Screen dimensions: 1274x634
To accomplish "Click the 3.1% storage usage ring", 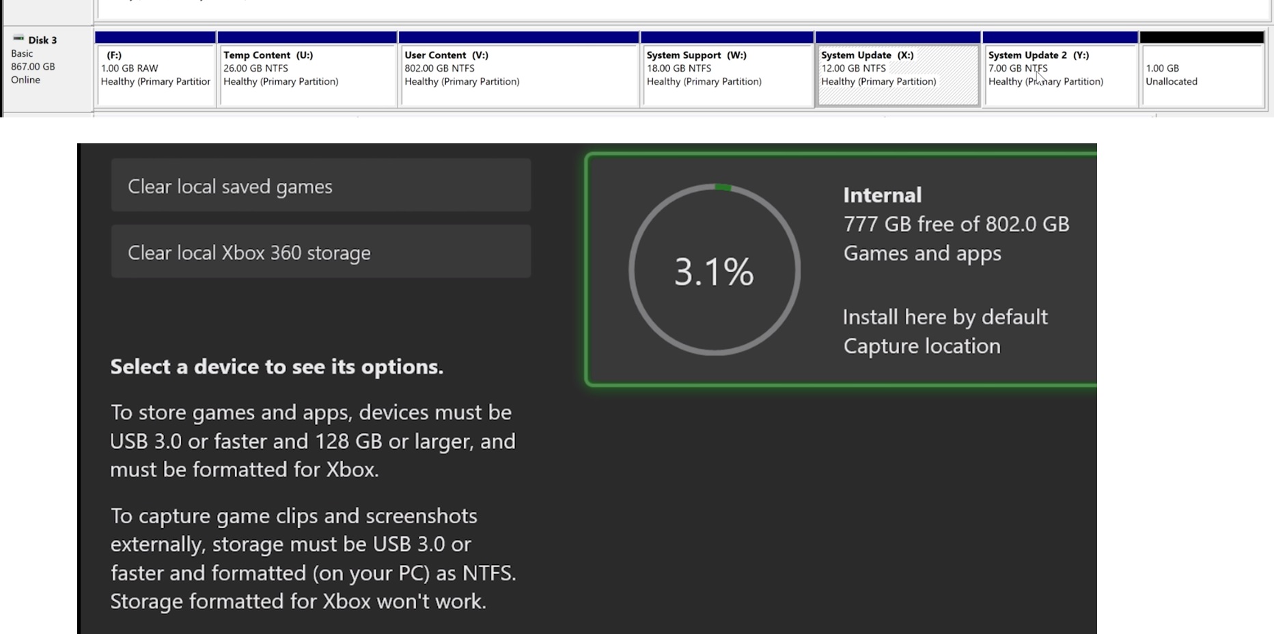I will [x=715, y=271].
